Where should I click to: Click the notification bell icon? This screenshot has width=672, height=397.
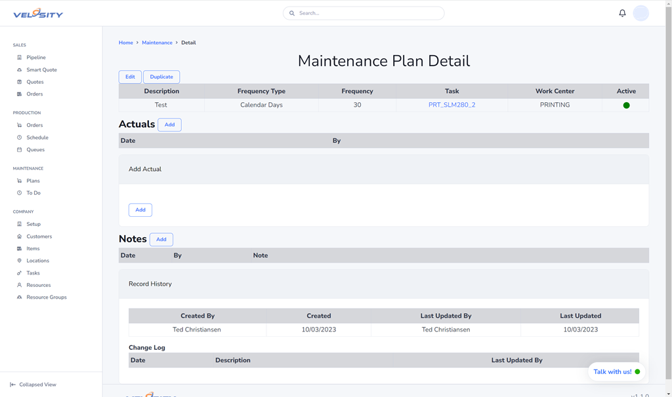click(x=622, y=13)
